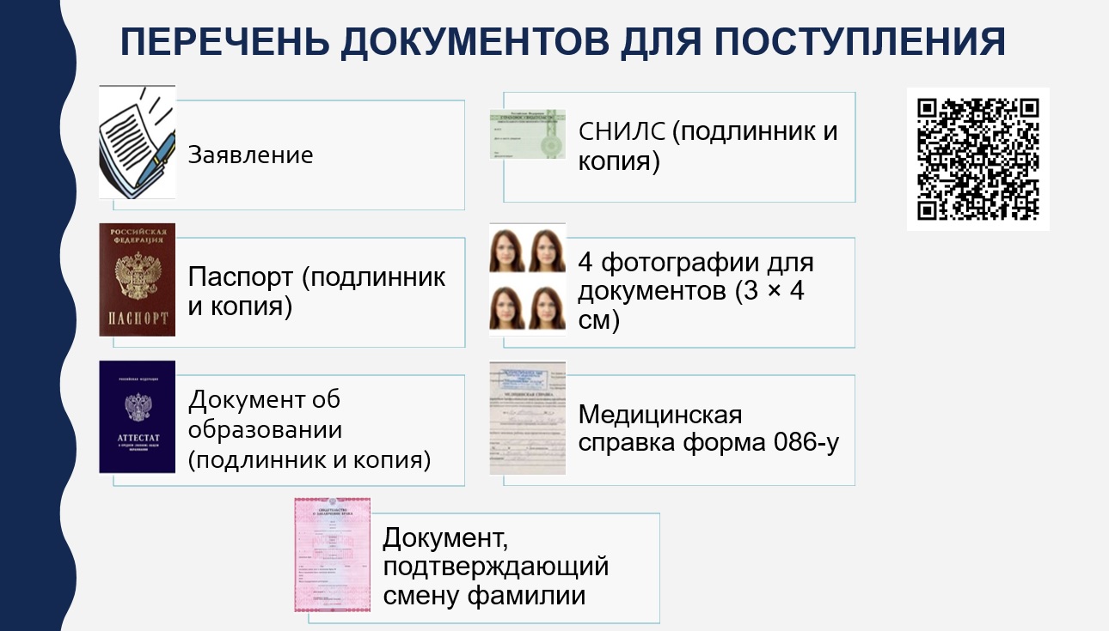Viewport: 1109px width, 631px height.
Task: Click the pink marriage certificate image
Action: (332, 554)
